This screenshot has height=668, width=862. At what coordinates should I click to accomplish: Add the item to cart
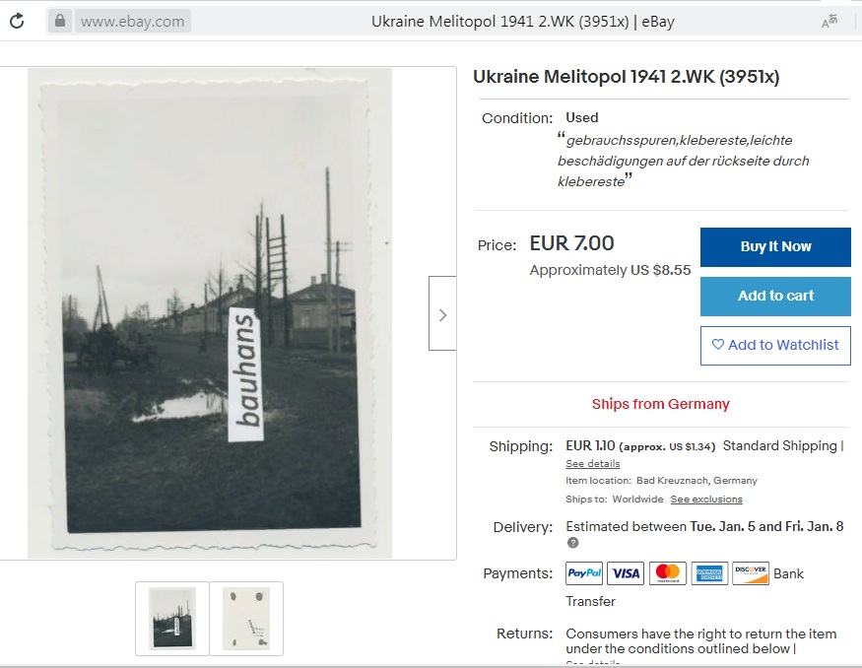click(x=775, y=297)
